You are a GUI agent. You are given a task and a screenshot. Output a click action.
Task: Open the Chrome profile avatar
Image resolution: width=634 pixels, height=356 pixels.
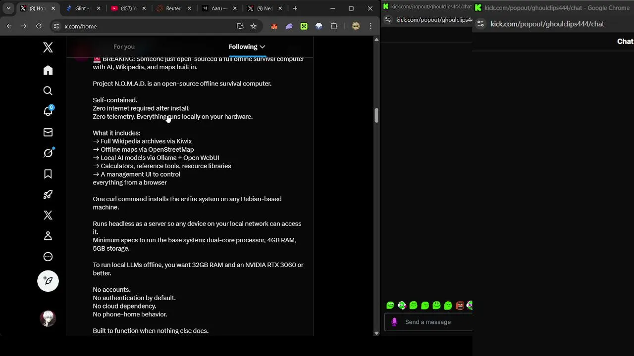click(356, 26)
